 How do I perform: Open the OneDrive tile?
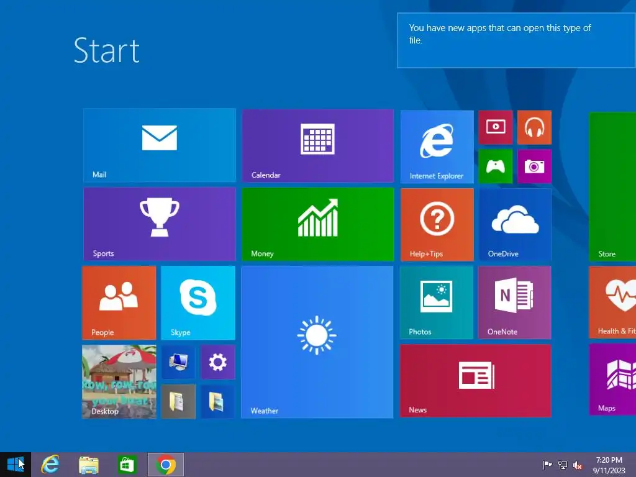click(x=515, y=224)
